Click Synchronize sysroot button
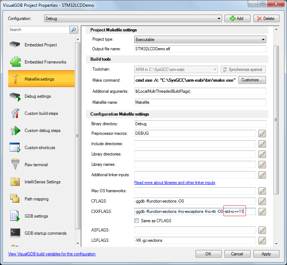The width and height of the screenshot is (287, 265). click(x=243, y=70)
